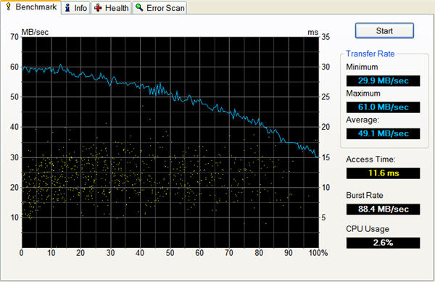Click the Benchmark tab label

(x=36, y=7)
